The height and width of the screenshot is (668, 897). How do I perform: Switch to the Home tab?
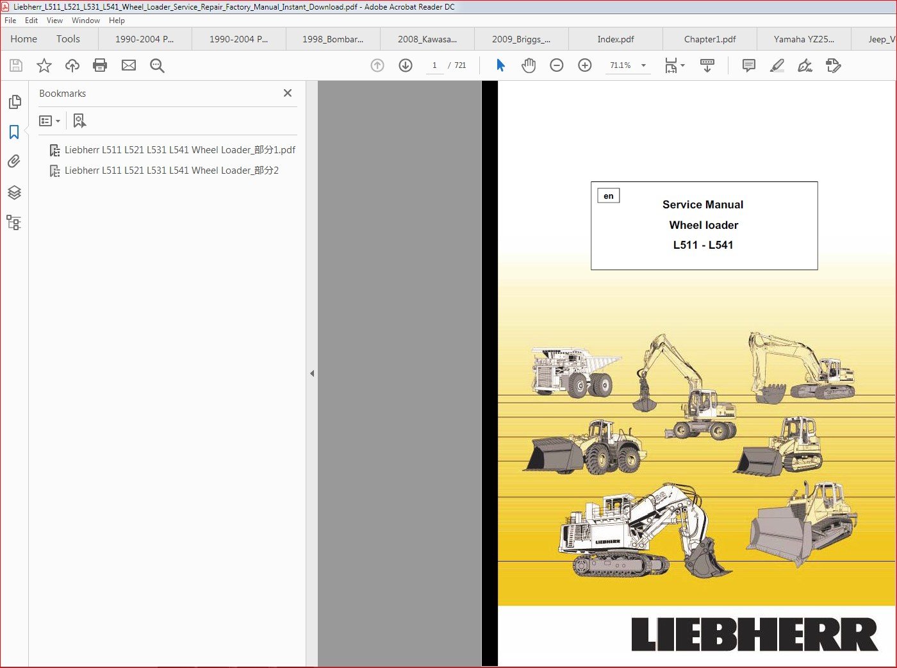24,39
